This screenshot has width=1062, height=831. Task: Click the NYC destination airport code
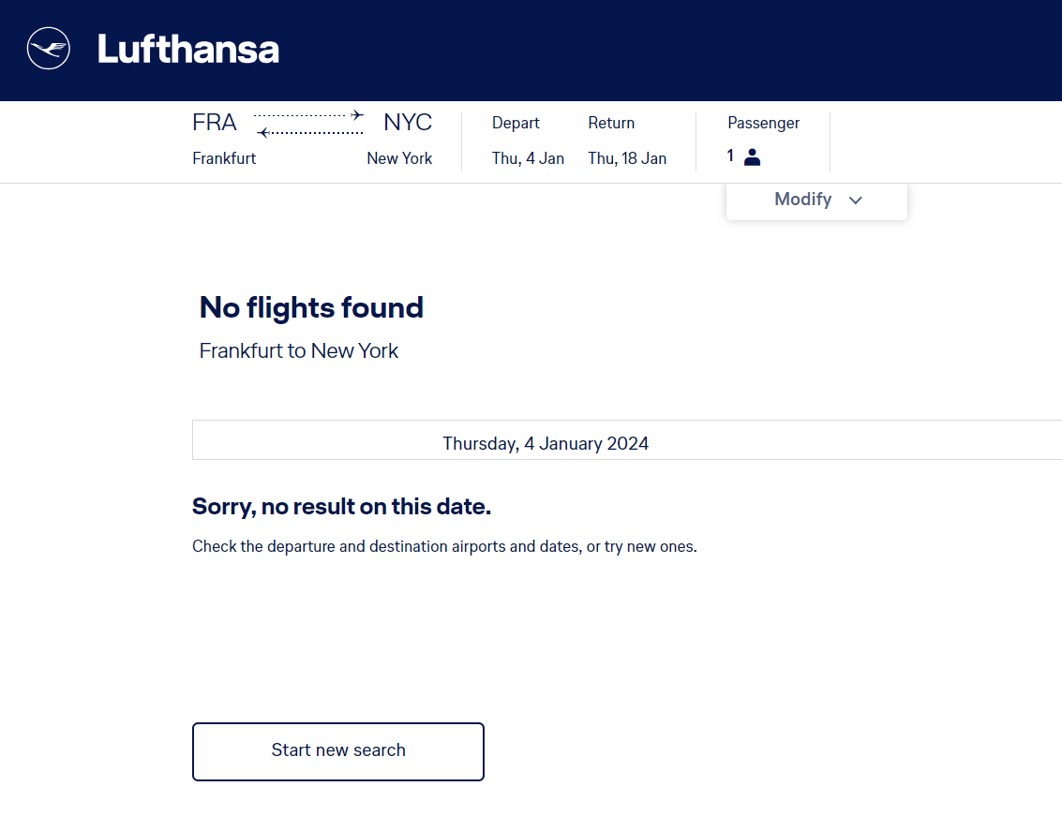click(x=408, y=123)
